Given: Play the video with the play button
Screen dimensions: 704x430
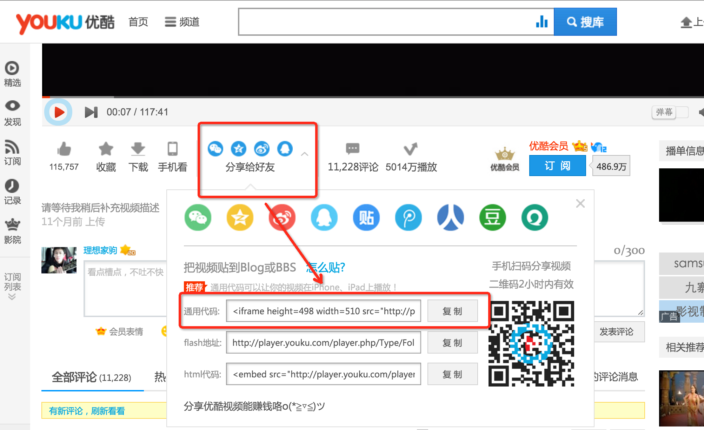Looking at the screenshot, I should tap(59, 112).
